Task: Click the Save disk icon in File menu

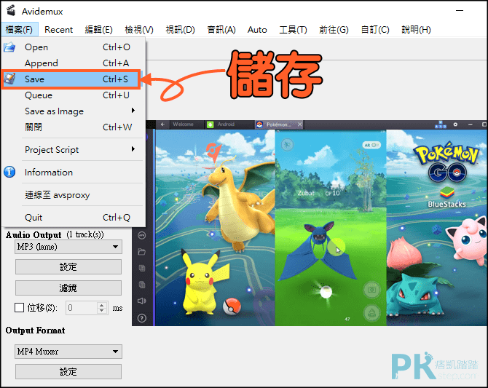Action: click(9, 79)
